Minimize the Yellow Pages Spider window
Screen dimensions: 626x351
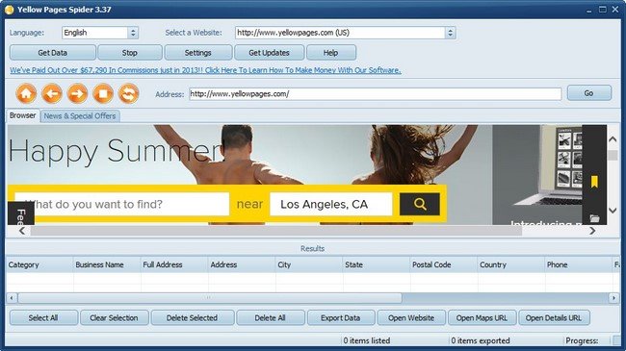coord(588,10)
